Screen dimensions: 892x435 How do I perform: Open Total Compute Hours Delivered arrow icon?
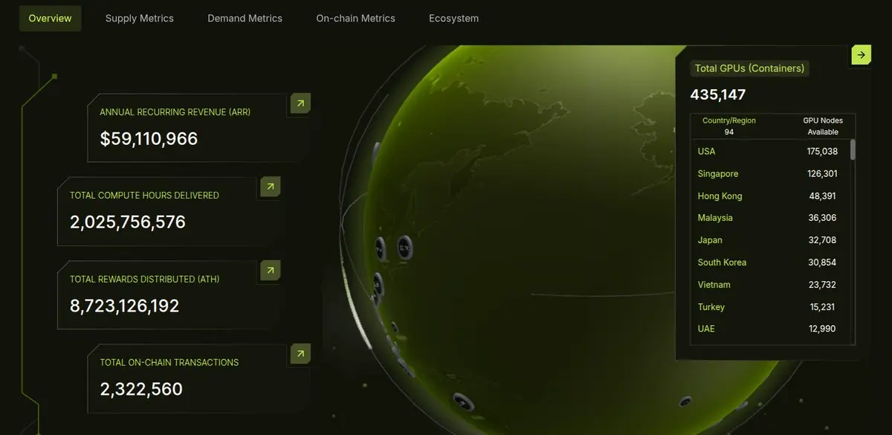click(270, 187)
